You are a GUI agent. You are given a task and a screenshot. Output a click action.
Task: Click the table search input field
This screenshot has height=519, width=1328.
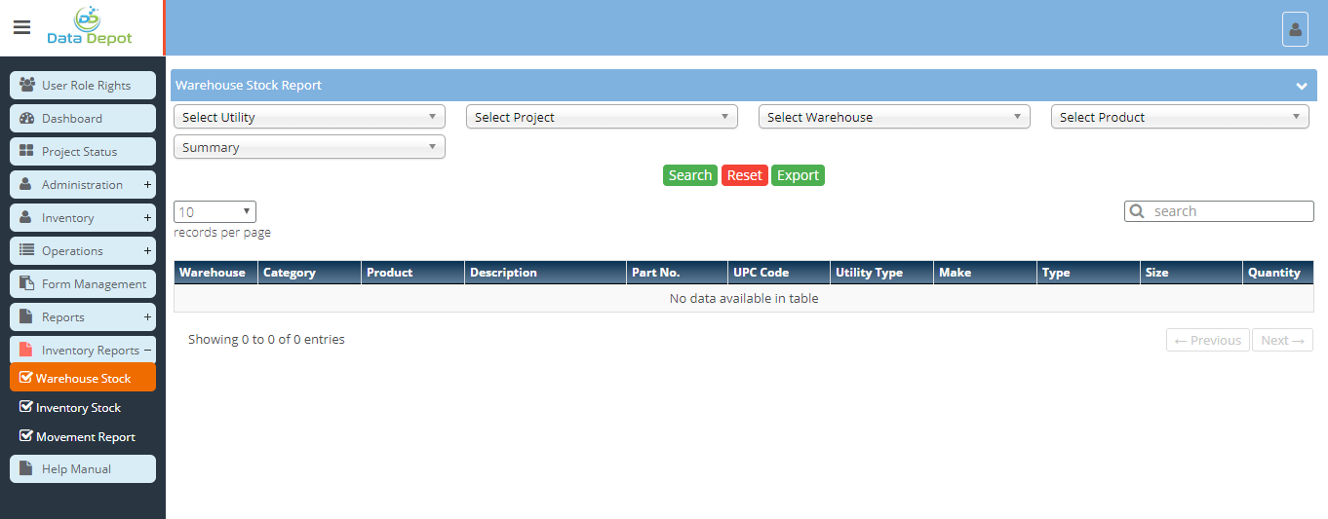point(1229,211)
